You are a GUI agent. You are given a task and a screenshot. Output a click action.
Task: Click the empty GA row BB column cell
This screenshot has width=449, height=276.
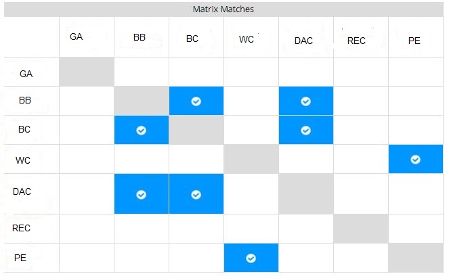(141, 72)
